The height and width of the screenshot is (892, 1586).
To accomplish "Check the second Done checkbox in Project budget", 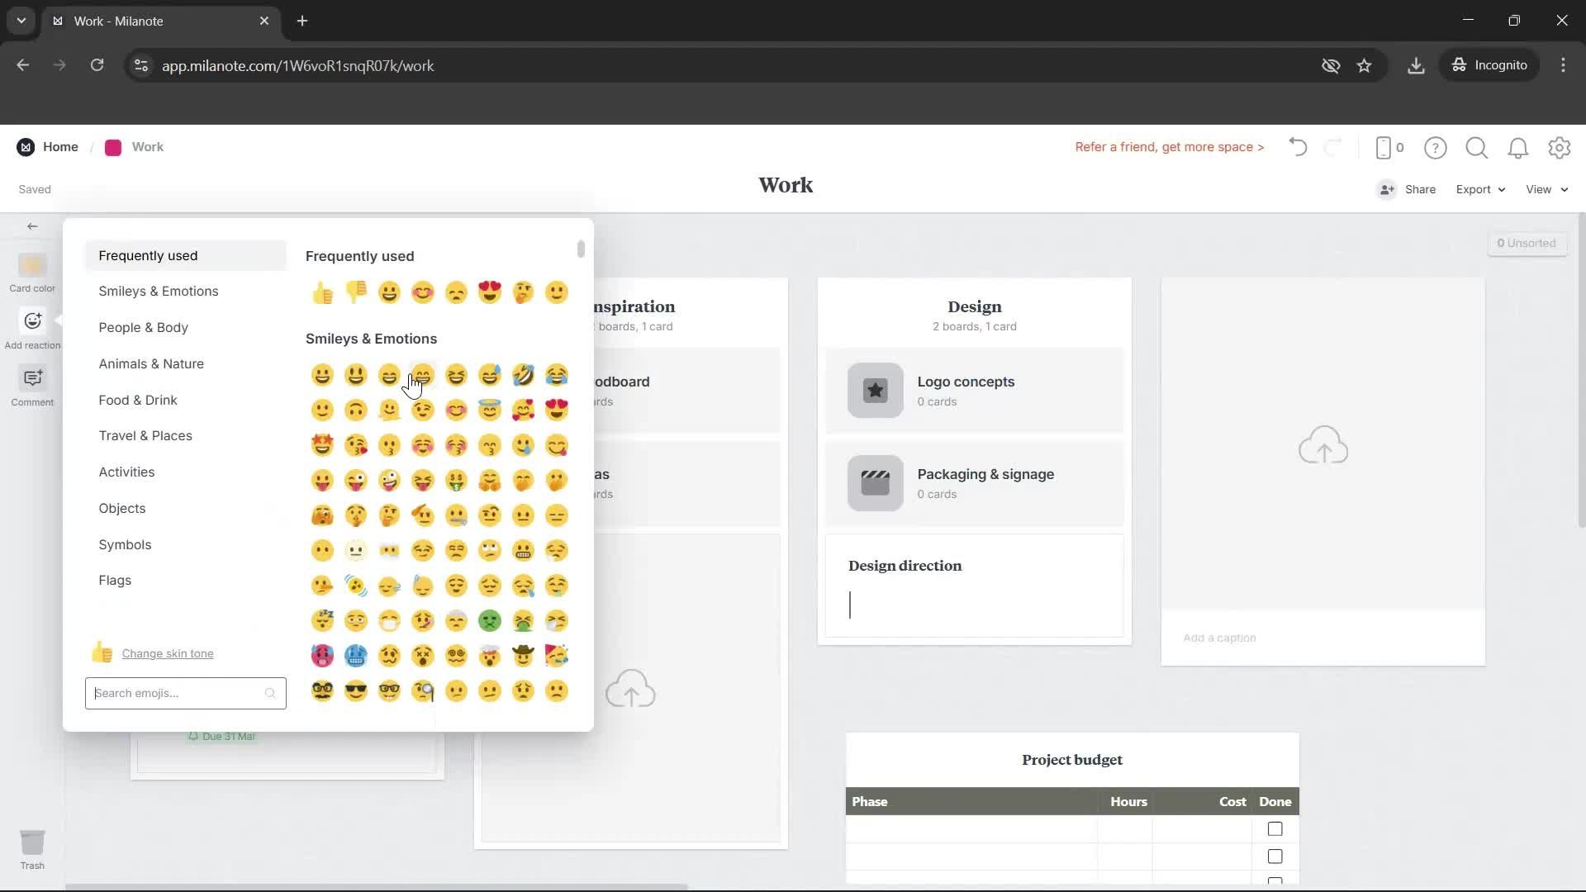I will [x=1275, y=856].
